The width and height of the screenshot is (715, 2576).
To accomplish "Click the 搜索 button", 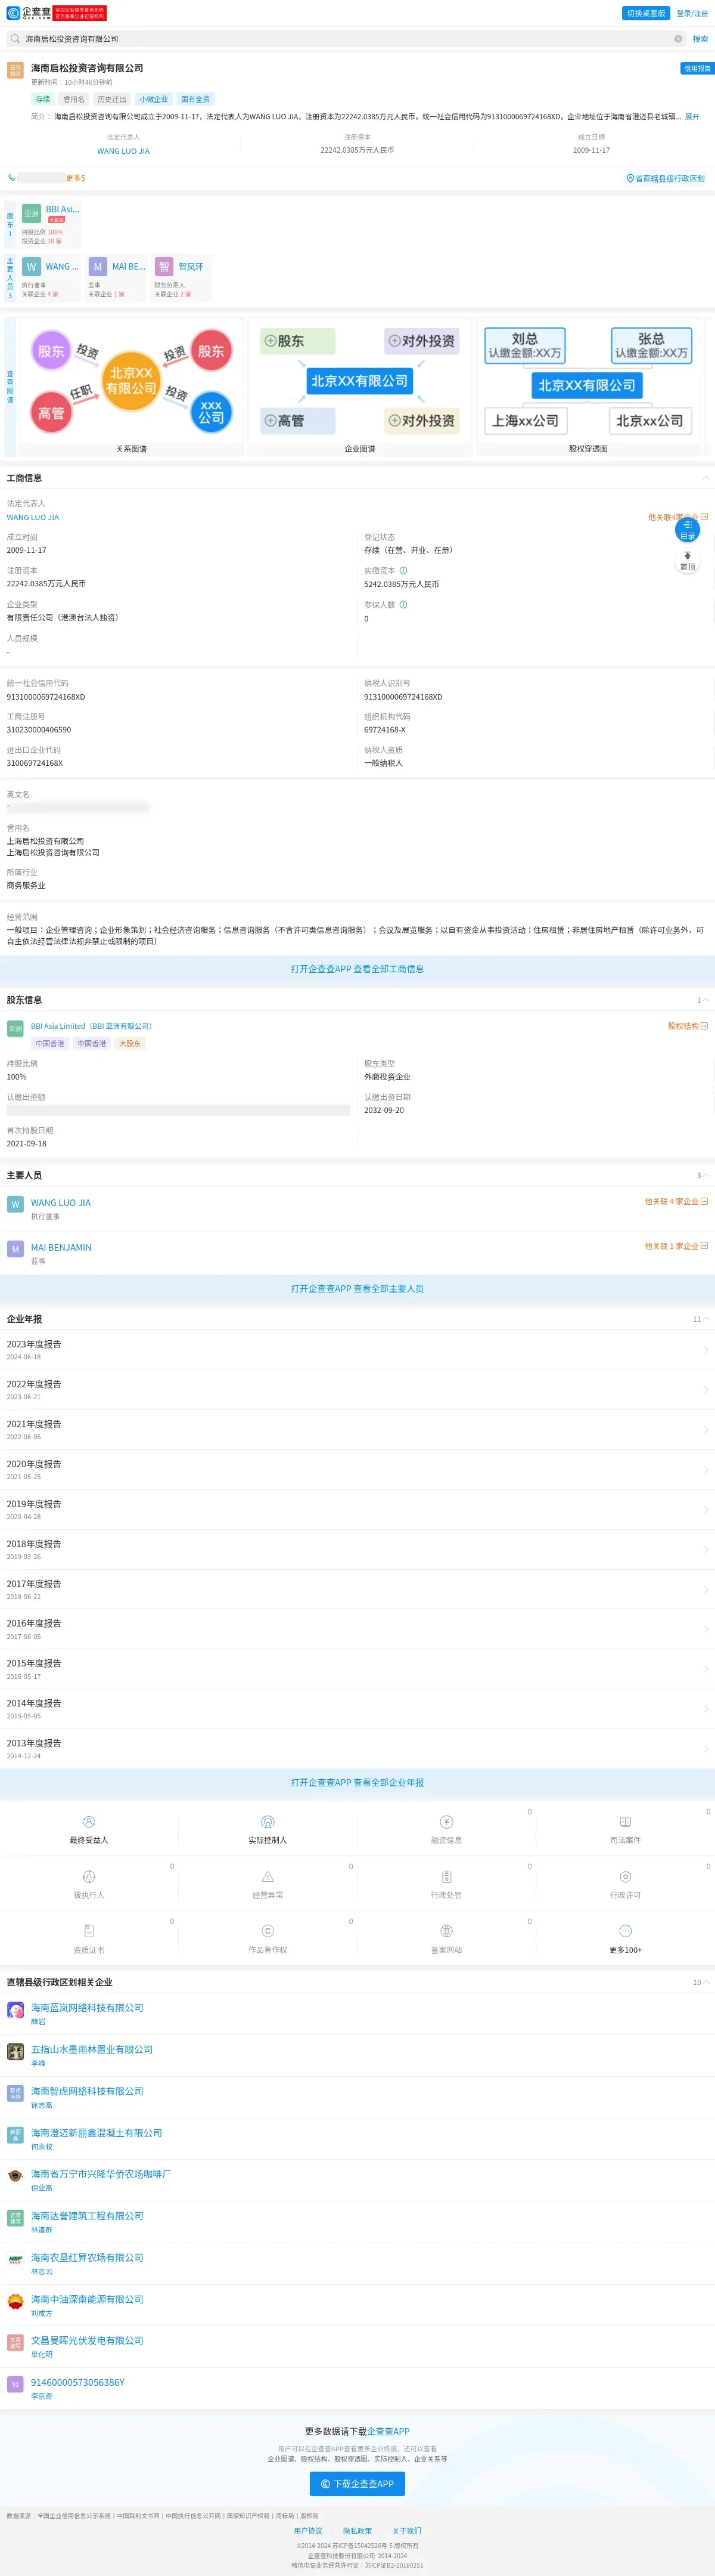I will [x=700, y=39].
